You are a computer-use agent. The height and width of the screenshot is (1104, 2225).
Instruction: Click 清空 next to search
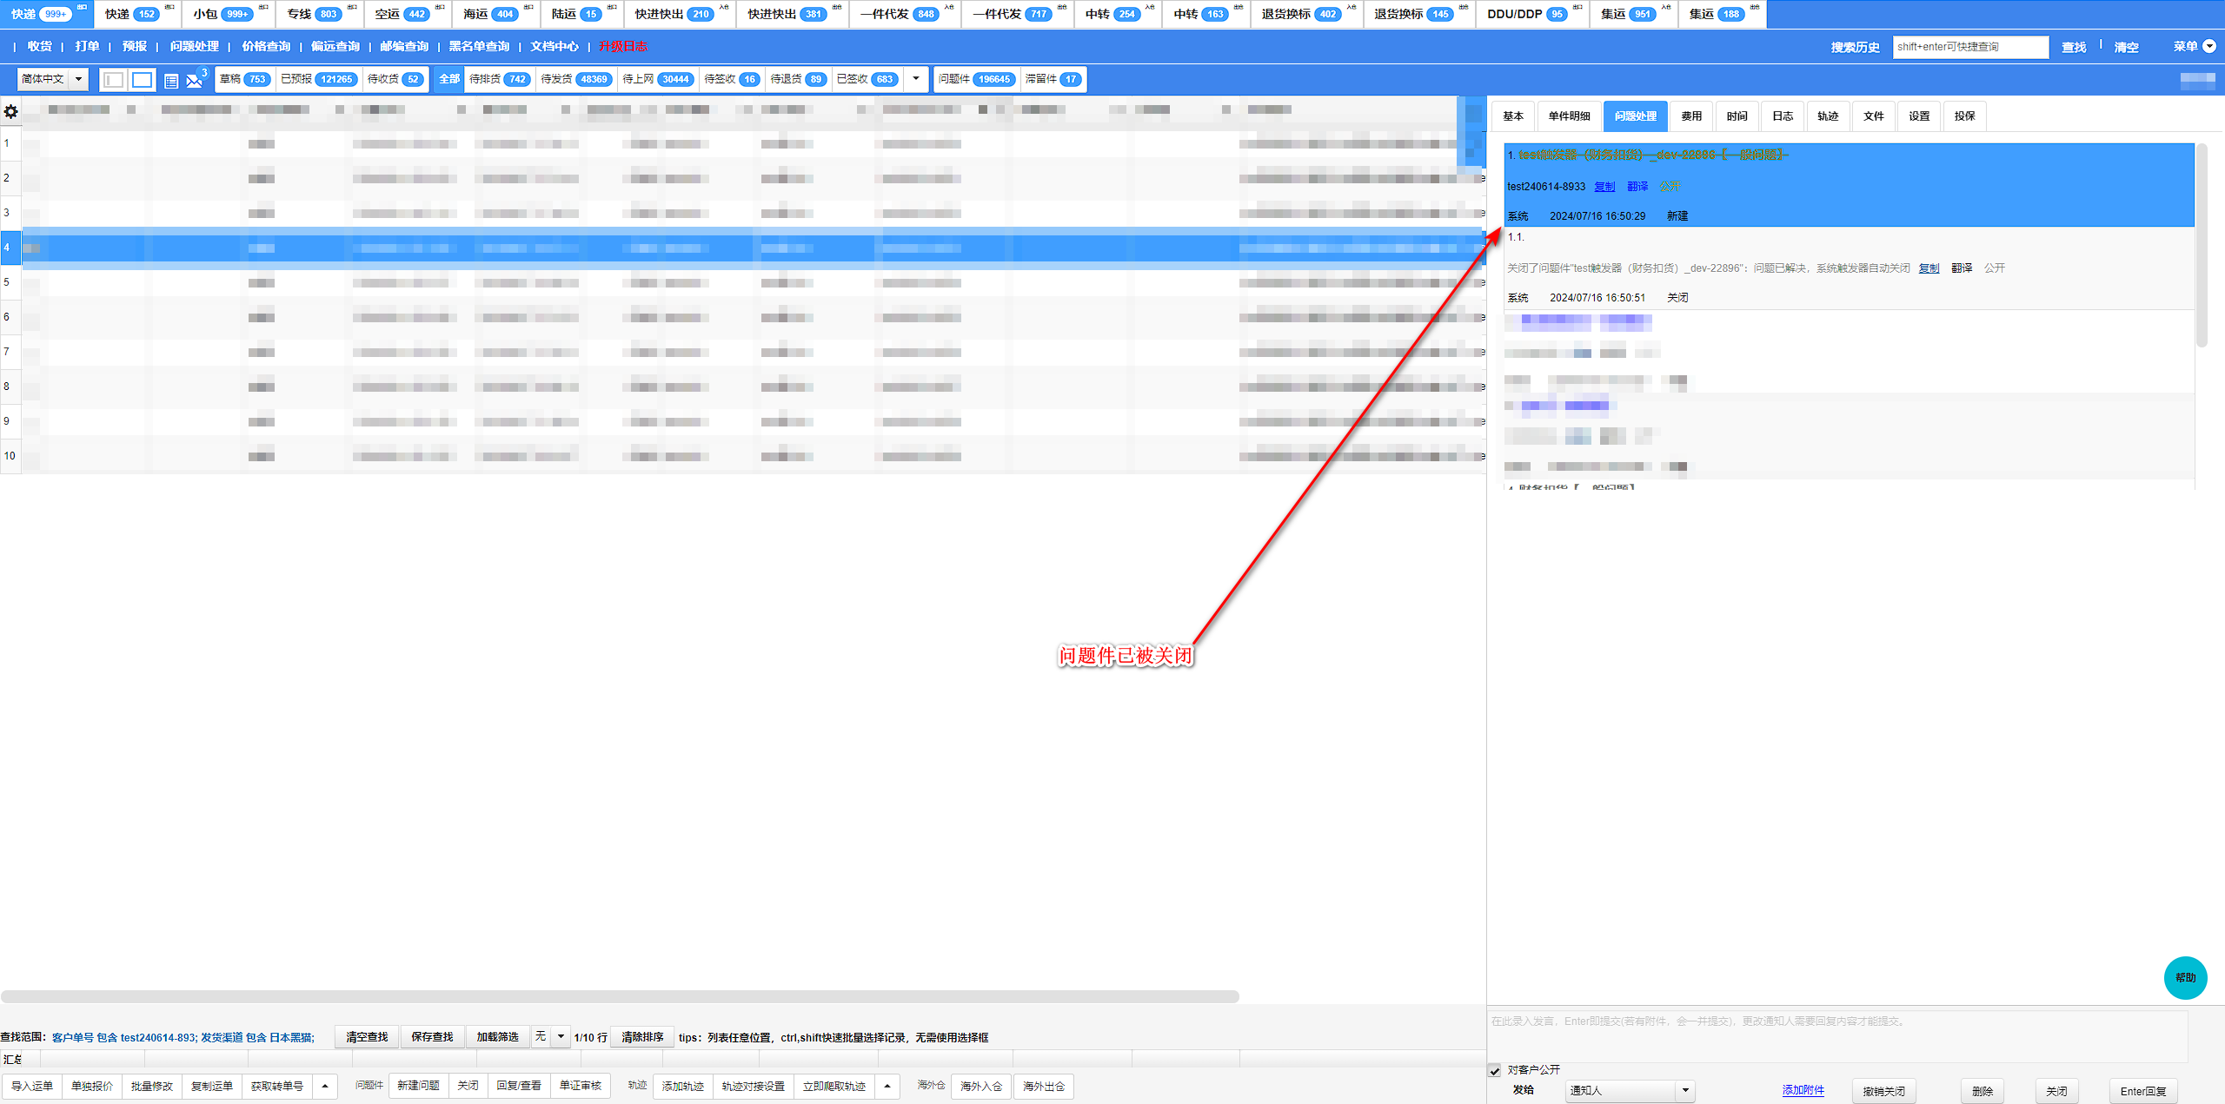coord(2126,48)
